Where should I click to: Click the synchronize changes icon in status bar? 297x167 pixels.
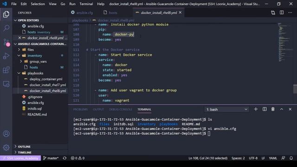(x=65, y=158)
